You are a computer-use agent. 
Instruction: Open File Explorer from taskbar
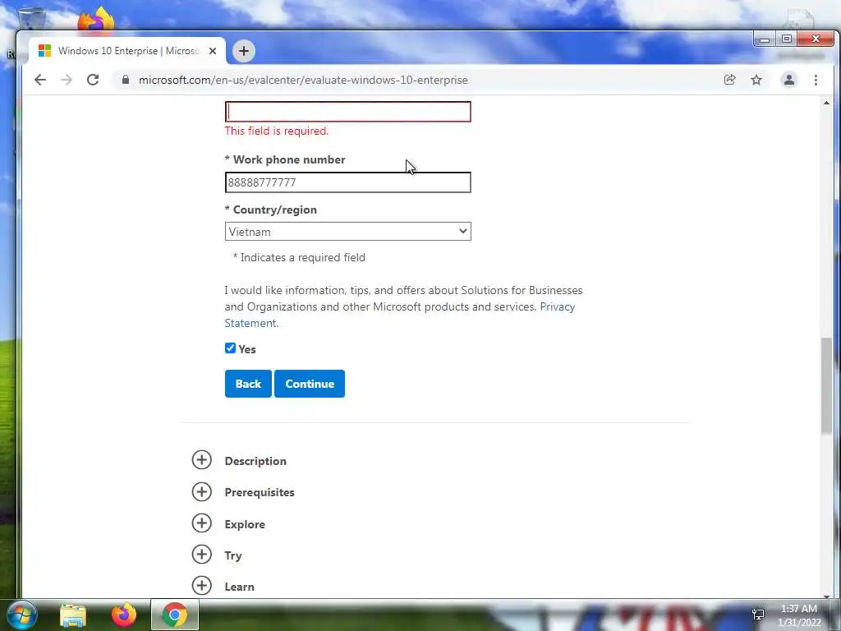click(x=73, y=615)
